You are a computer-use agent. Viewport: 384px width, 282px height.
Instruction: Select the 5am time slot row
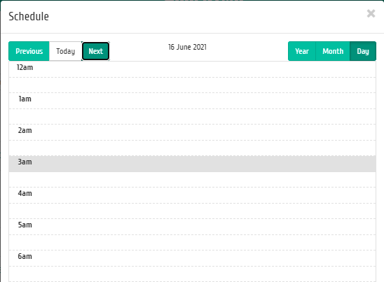click(x=192, y=227)
